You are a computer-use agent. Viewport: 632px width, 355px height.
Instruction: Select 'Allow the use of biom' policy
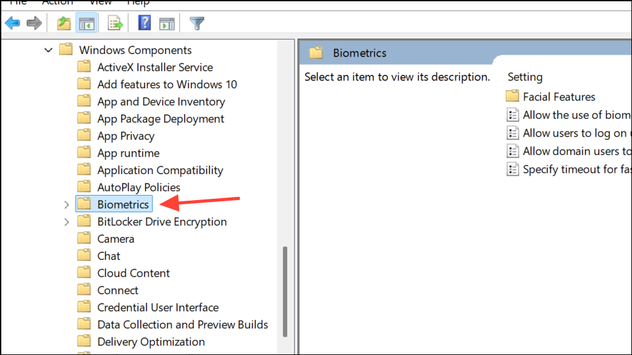[577, 115]
